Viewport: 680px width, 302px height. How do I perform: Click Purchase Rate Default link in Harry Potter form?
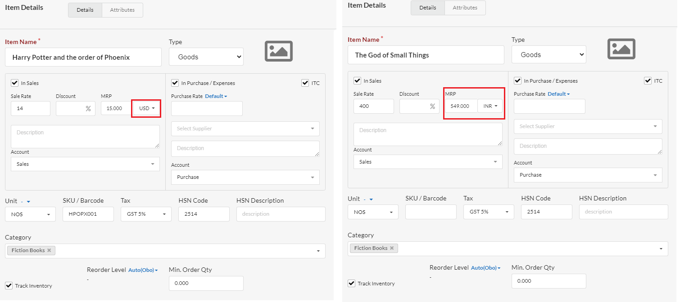pyautogui.click(x=216, y=96)
